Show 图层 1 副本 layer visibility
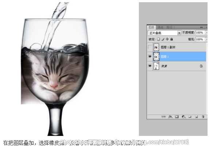The width and height of the screenshot is (209, 149). tap(150, 47)
